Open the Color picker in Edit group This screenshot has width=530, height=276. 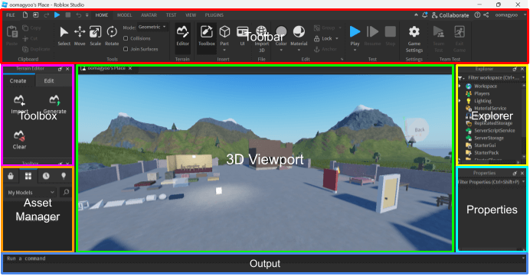(281, 37)
